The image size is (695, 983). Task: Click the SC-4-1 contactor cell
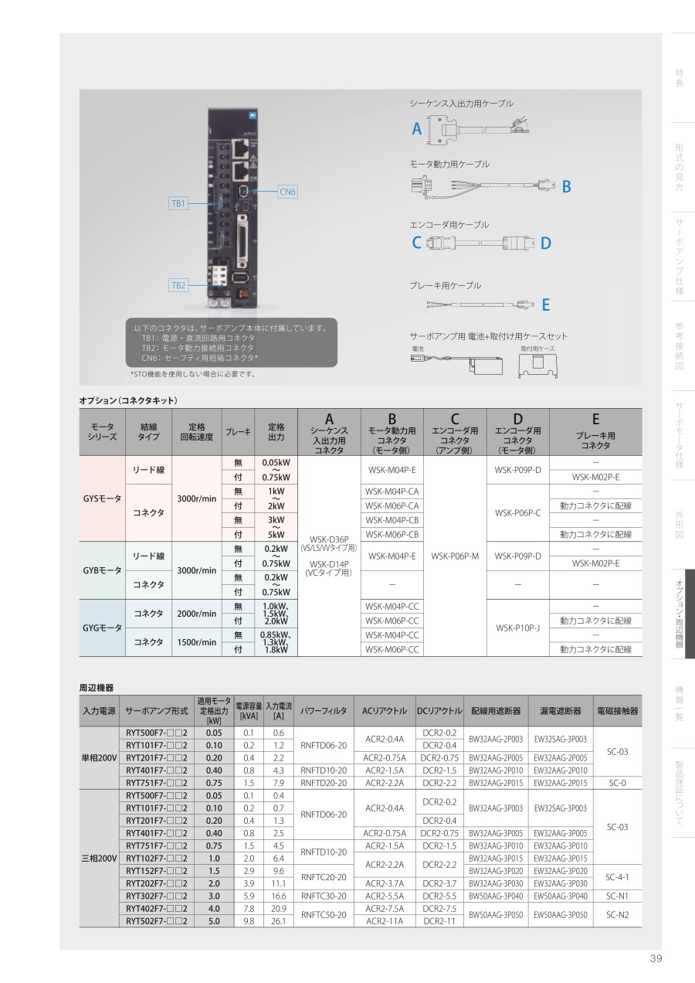[617, 877]
